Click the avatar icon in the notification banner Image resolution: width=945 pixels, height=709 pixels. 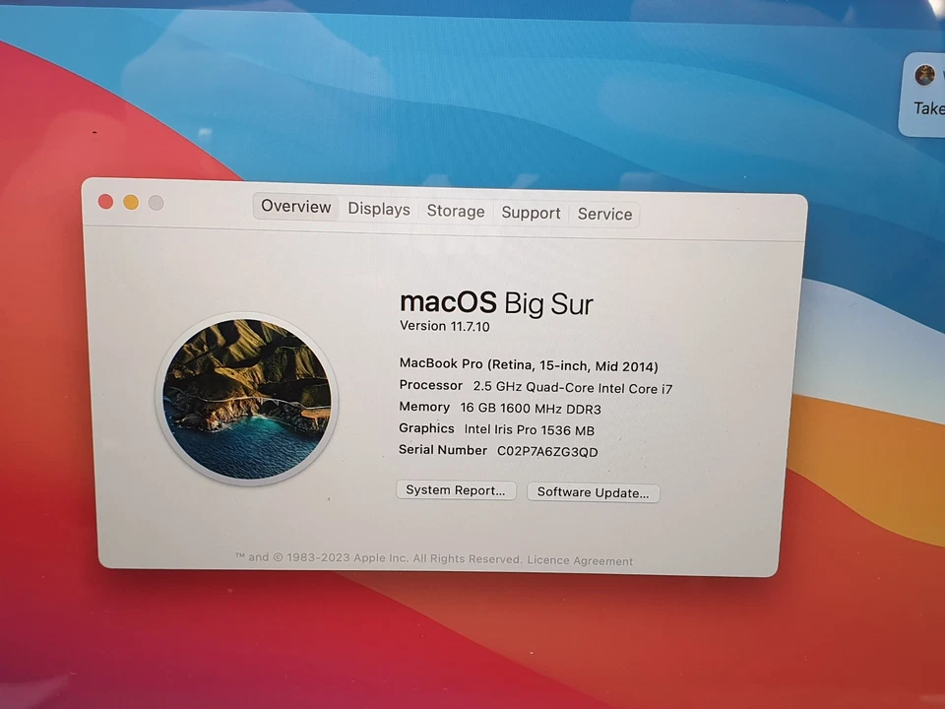tap(924, 74)
